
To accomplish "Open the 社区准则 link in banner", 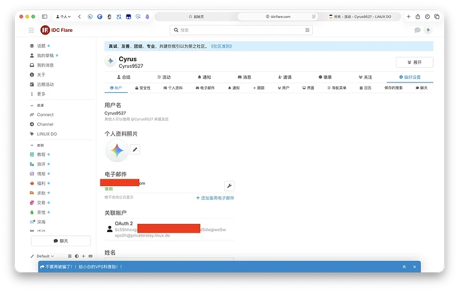I will click(x=222, y=47).
